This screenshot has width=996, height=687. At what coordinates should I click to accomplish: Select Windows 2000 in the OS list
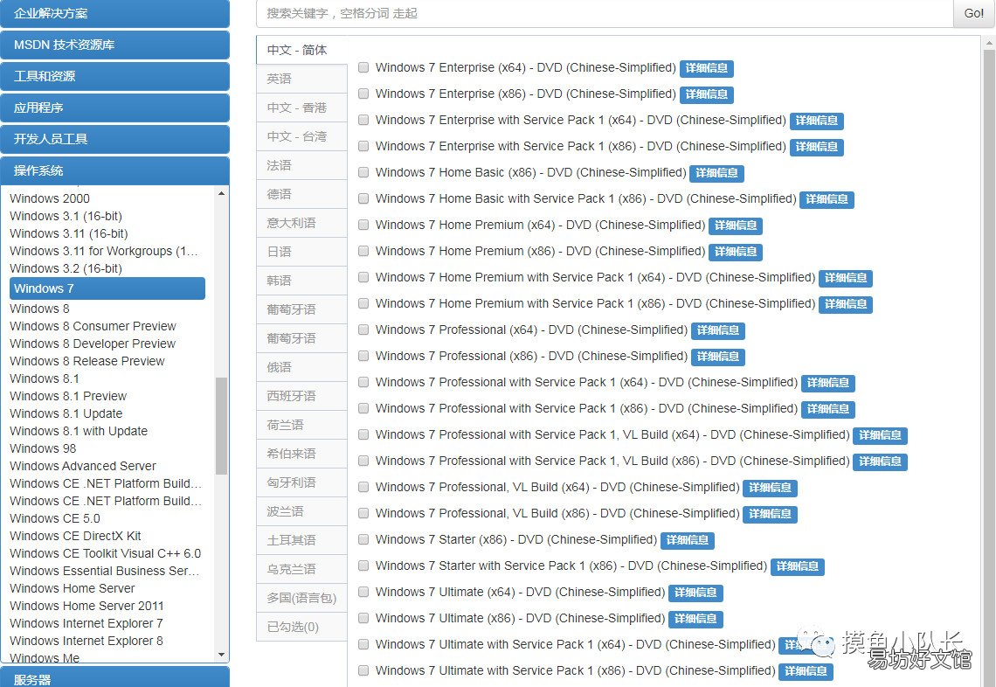(x=50, y=198)
